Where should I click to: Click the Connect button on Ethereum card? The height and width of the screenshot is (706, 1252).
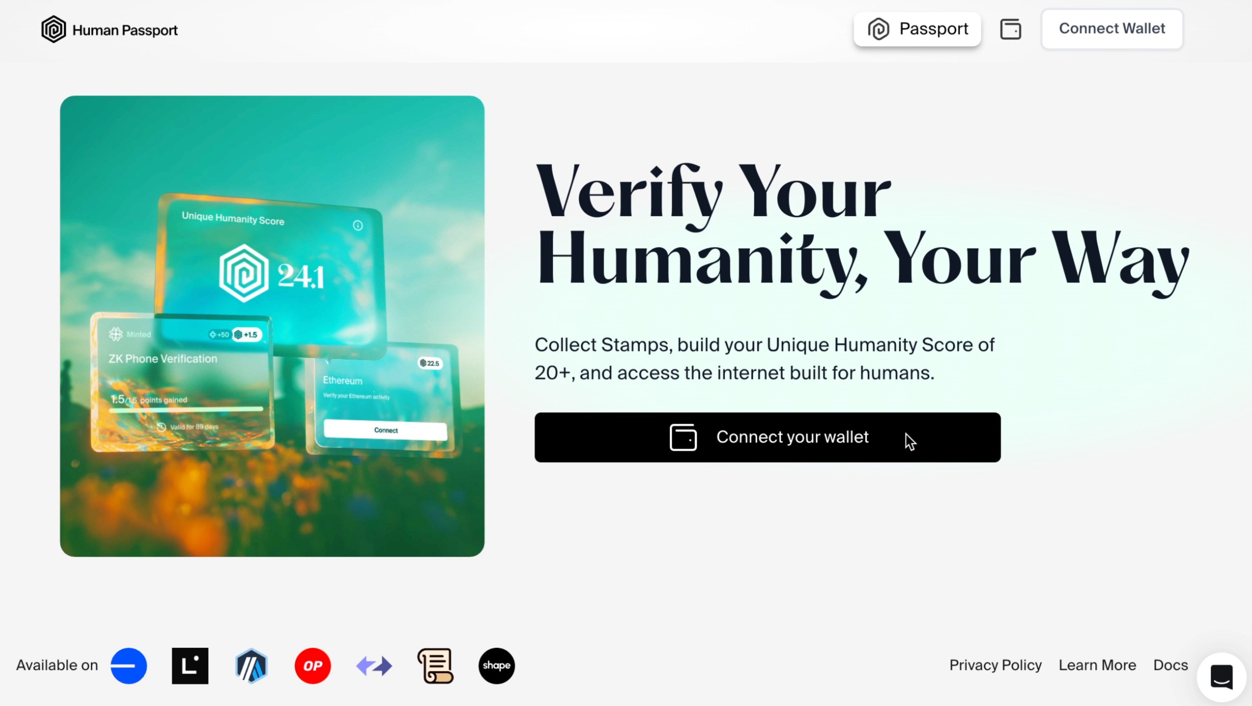(386, 430)
